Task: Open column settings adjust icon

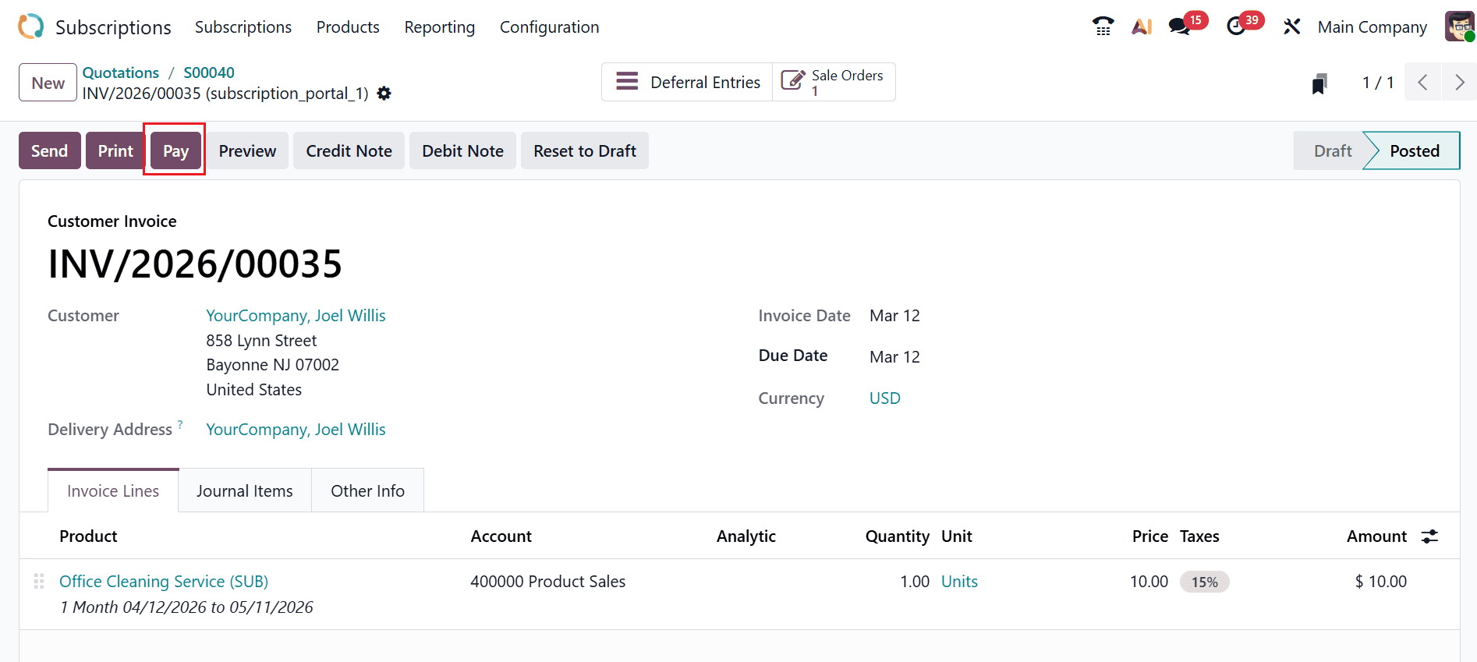Action: tap(1429, 536)
